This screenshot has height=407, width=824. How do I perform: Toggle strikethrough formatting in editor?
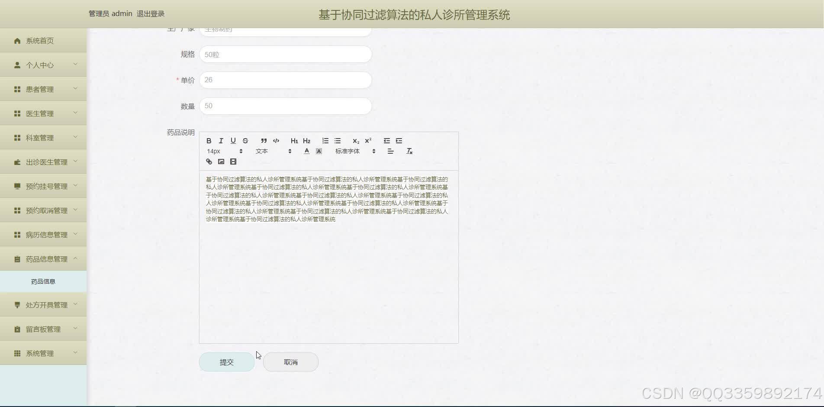click(245, 141)
